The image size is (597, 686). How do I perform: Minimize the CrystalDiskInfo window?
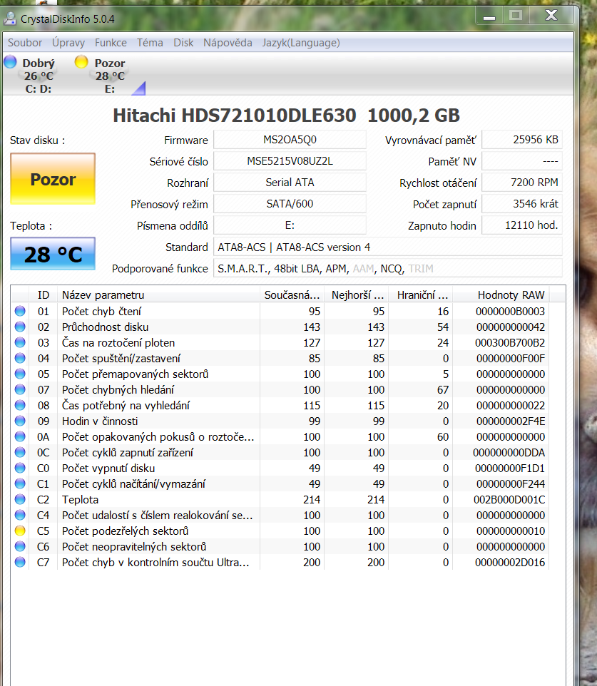tap(489, 16)
